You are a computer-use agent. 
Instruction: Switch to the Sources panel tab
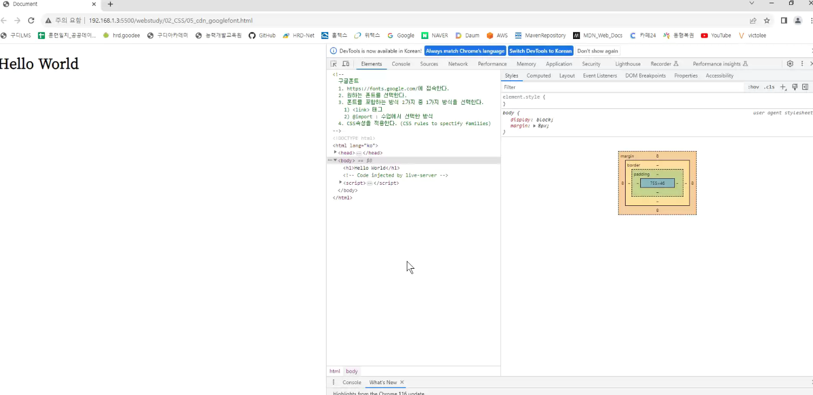click(429, 64)
